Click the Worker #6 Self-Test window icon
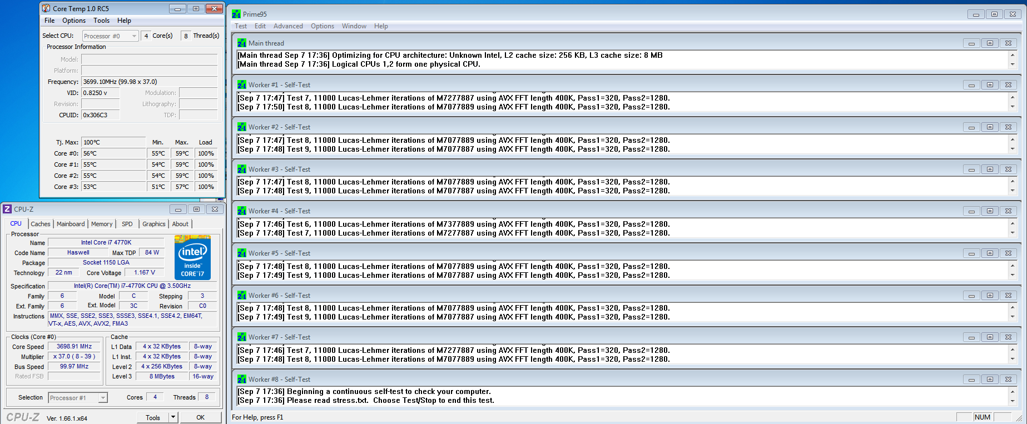Screen dimensions: 1027x424 pos(242,295)
